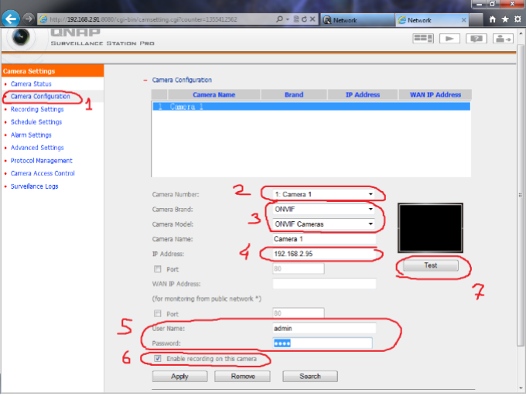Toggle Enable recording on this camera
The image size is (526, 396).
pos(158,359)
